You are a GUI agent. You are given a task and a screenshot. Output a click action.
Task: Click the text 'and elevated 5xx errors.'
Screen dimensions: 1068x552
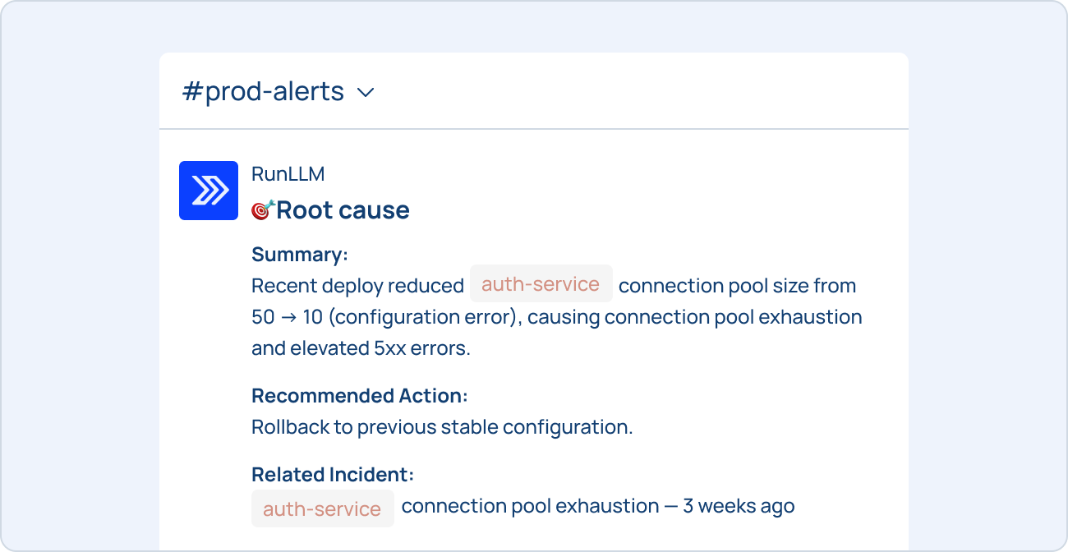[x=361, y=348]
